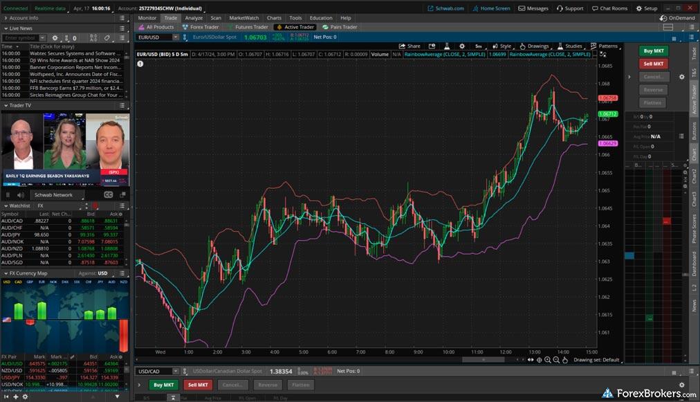Viewport: 700px width, 402px height.
Task: Click Sell MKT for USD/CAD
Action: pos(198,385)
